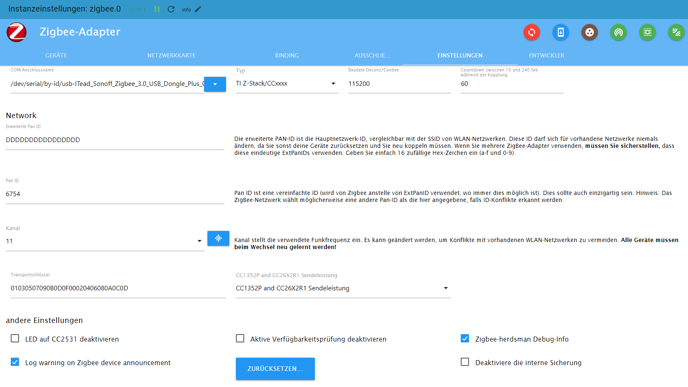Open the CC1352P Sendeleistung dropdown
The height and width of the screenshot is (387, 688).
(343, 288)
